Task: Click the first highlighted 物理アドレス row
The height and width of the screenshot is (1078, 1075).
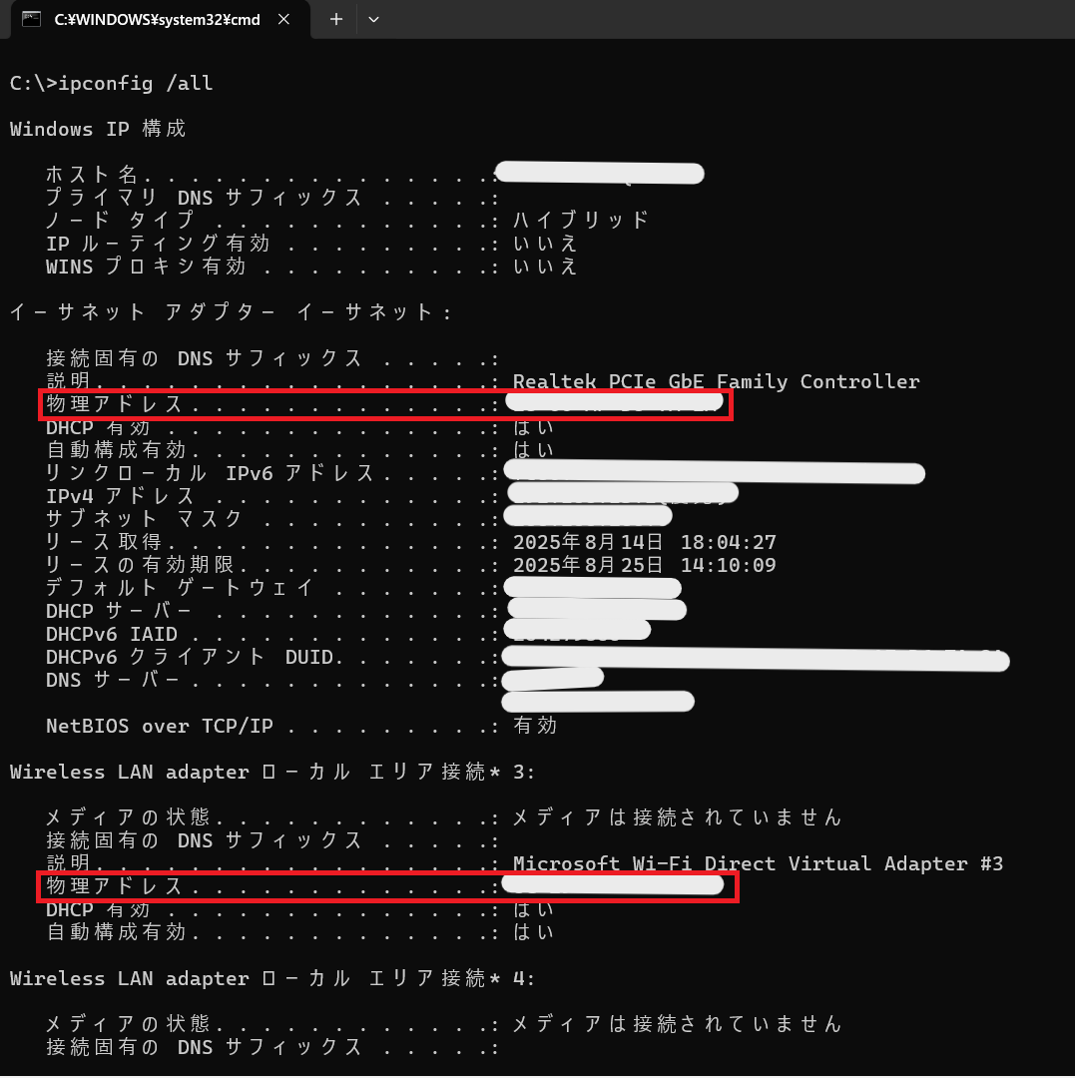Action: tap(385, 404)
